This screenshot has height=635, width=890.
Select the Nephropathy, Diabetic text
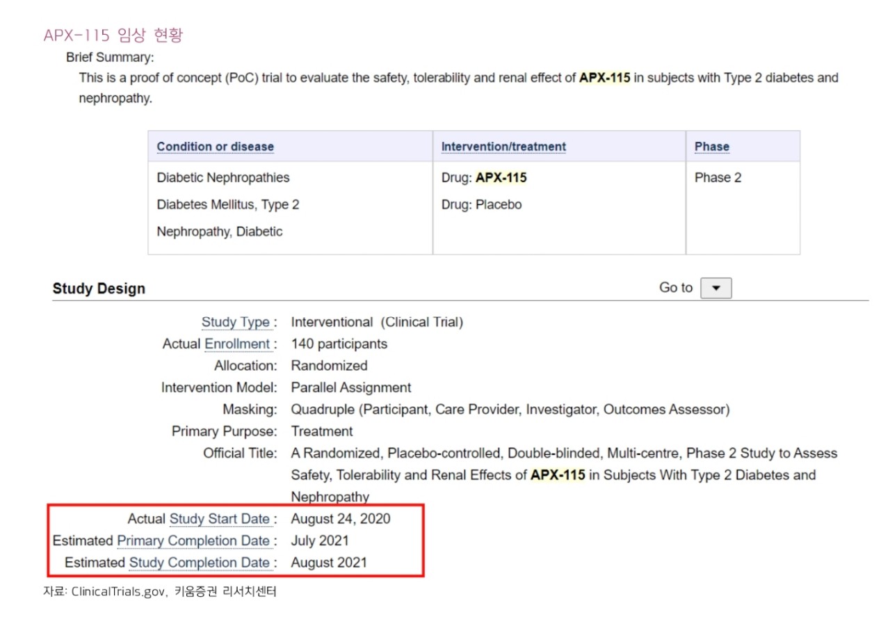click(220, 232)
